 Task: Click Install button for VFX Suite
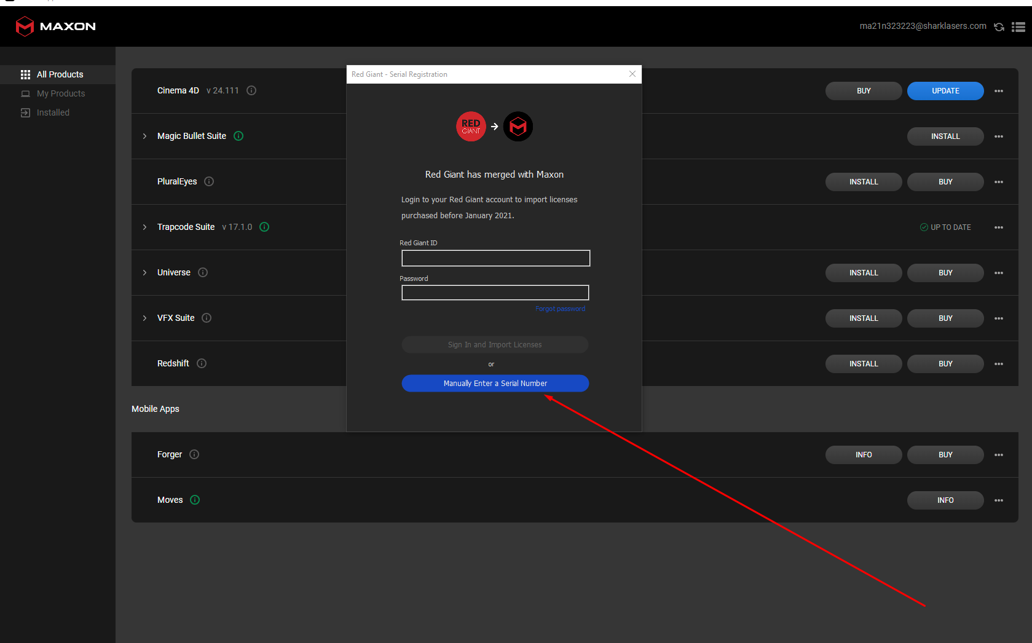pyautogui.click(x=864, y=318)
